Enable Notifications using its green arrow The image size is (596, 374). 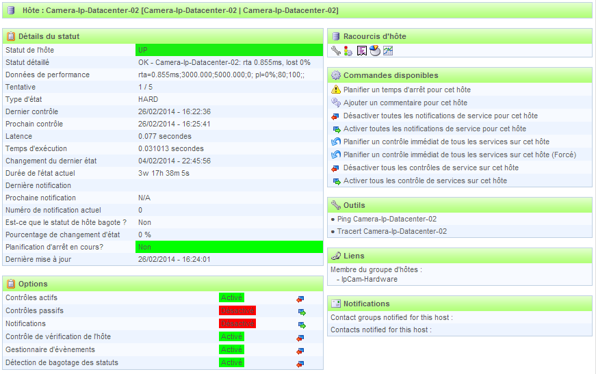pos(302,325)
